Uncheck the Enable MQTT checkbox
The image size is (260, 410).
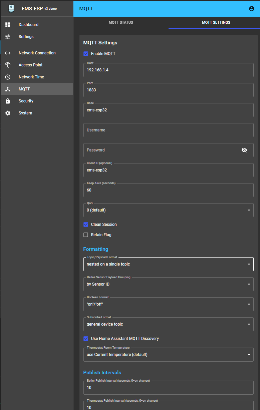(x=86, y=54)
